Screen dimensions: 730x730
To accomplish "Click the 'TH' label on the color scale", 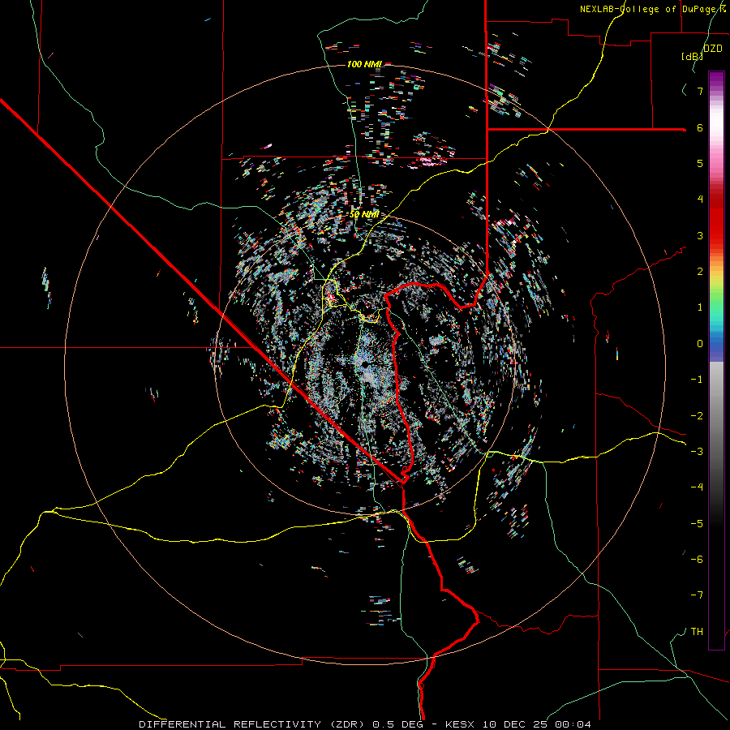I will [x=697, y=632].
